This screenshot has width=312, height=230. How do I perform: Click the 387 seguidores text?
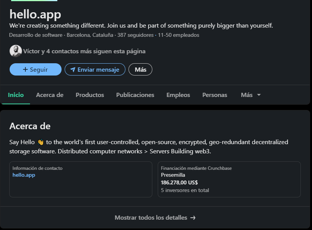[x=135, y=35]
